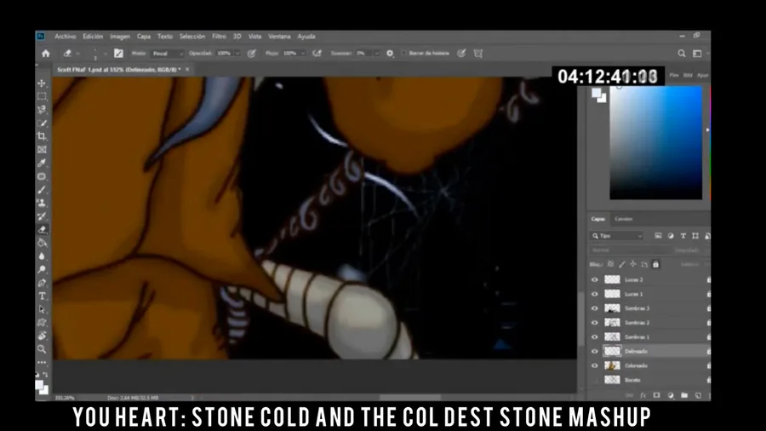Click lock all button in layers panel

click(655, 264)
